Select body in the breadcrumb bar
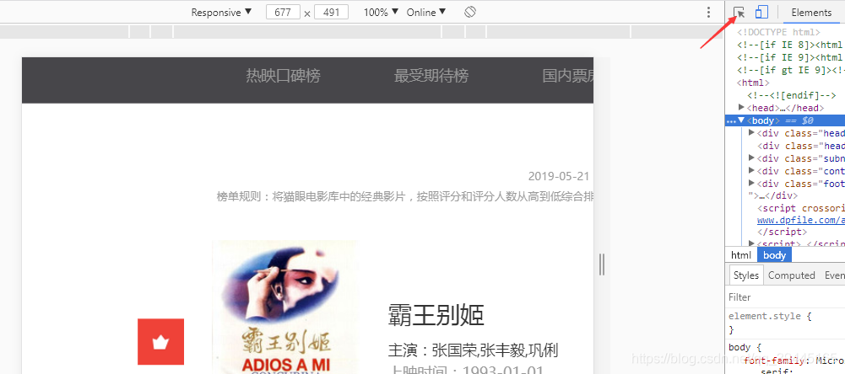The height and width of the screenshot is (374, 845). coord(774,255)
